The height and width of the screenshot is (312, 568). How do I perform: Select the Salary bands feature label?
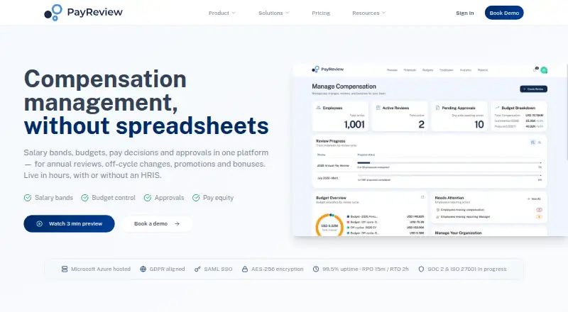point(54,198)
